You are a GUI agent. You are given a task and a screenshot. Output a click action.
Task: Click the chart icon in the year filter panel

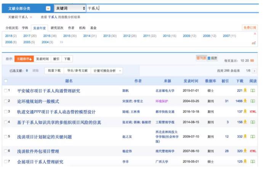[254, 43]
